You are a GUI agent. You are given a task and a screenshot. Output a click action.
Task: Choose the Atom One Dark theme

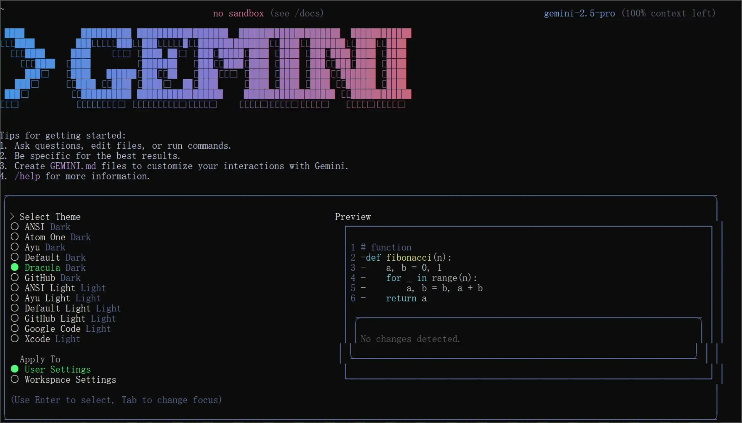pos(15,237)
